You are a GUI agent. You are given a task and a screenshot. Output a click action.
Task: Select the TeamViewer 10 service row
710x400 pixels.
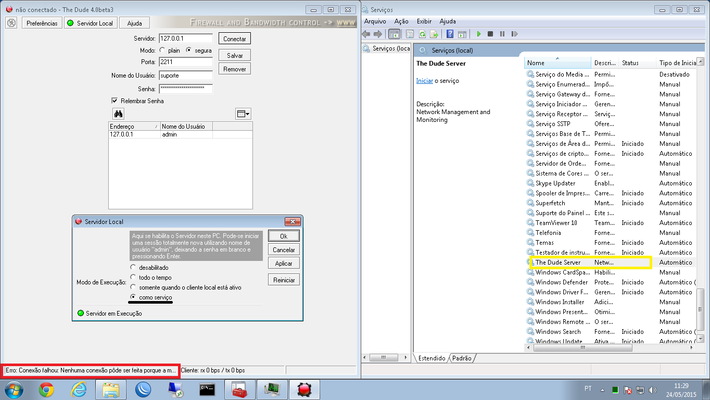611,223
